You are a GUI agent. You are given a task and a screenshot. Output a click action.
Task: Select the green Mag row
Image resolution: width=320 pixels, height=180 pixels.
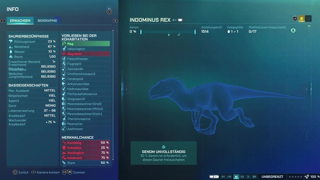(86, 44)
